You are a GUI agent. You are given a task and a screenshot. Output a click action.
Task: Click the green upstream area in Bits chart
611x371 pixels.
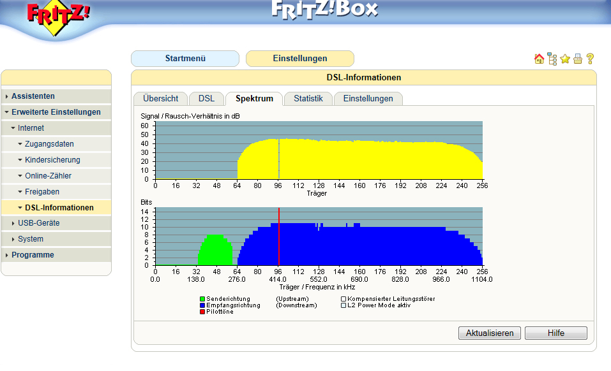(215, 251)
